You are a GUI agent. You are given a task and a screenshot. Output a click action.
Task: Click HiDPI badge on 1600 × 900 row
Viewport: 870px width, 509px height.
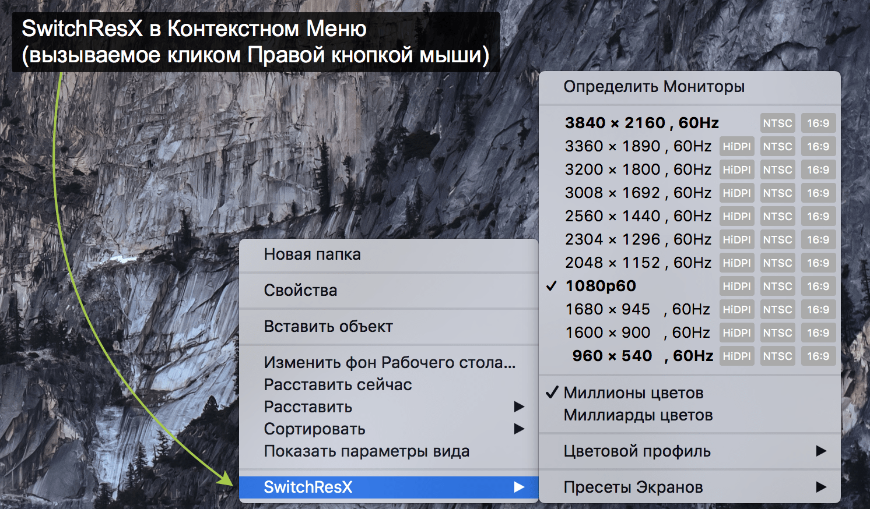(x=737, y=333)
